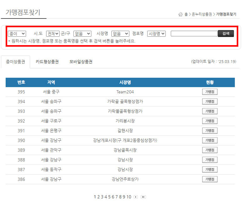The height and width of the screenshot is (204, 243).
Task: Open 가맹점 for row 388 강남시장
Action: tap(210, 160)
